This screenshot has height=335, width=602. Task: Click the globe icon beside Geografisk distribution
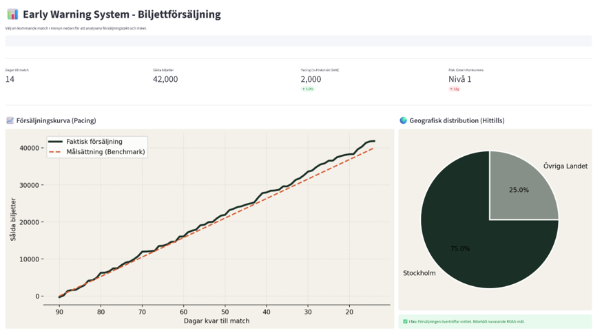[x=404, y=120]
